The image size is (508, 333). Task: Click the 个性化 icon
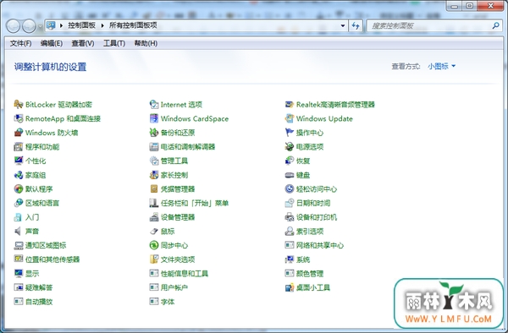pyautogui.click(x=19, y=161)
